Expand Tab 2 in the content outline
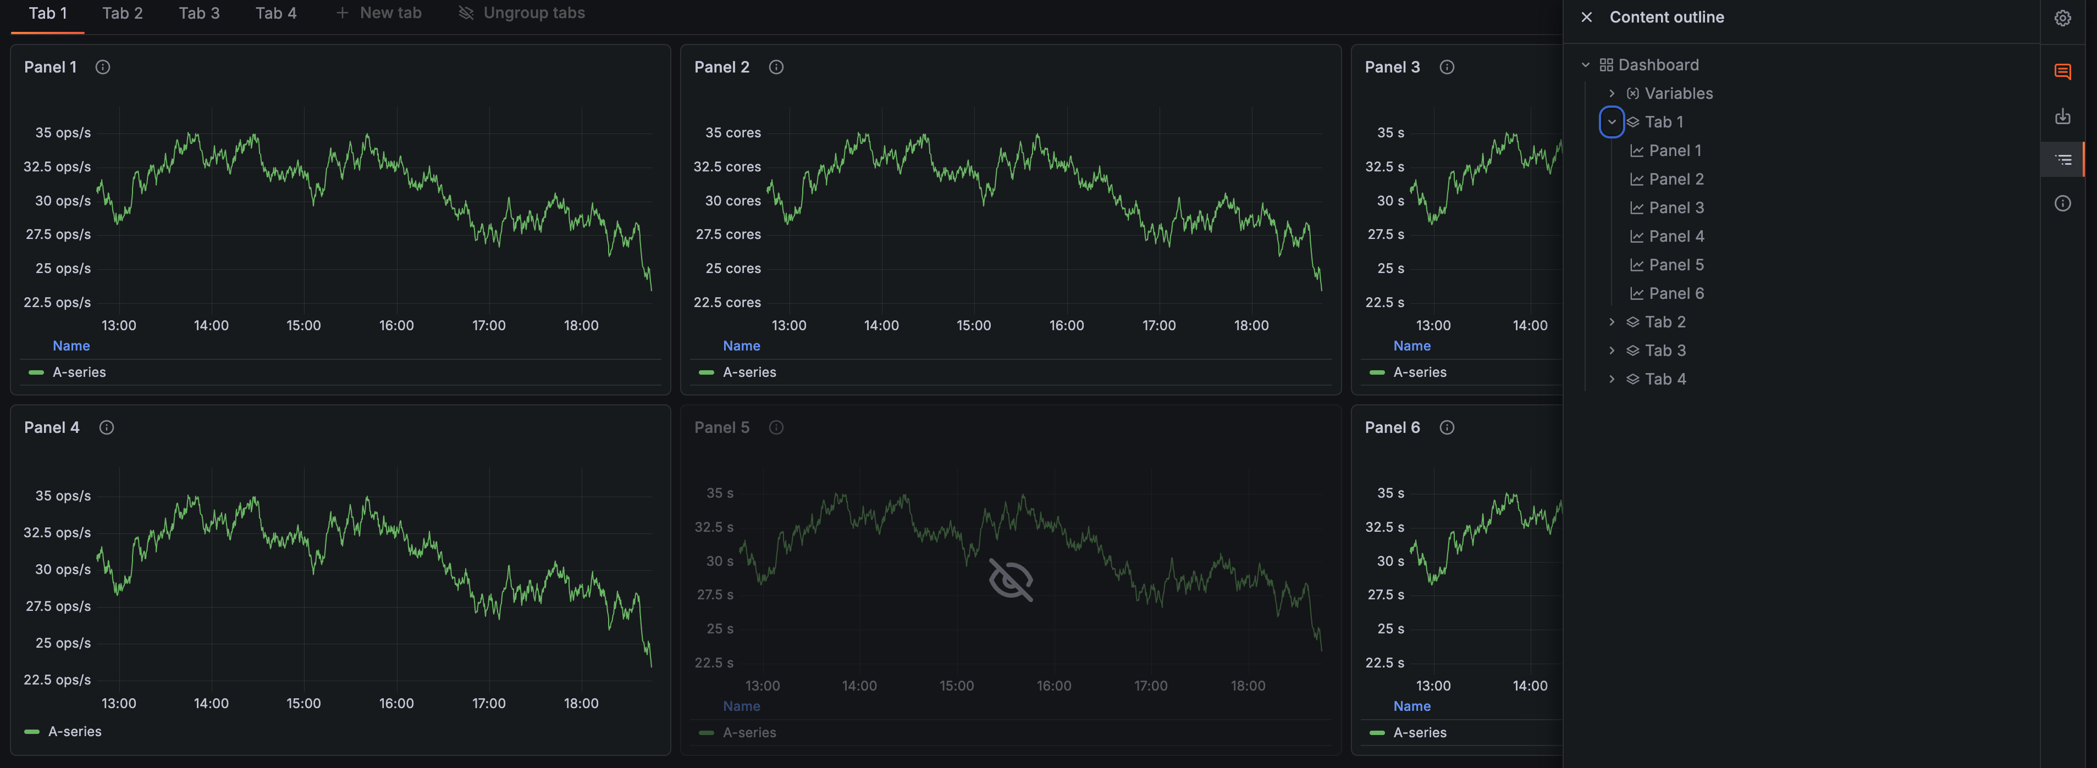 (x=1611, y=322)
